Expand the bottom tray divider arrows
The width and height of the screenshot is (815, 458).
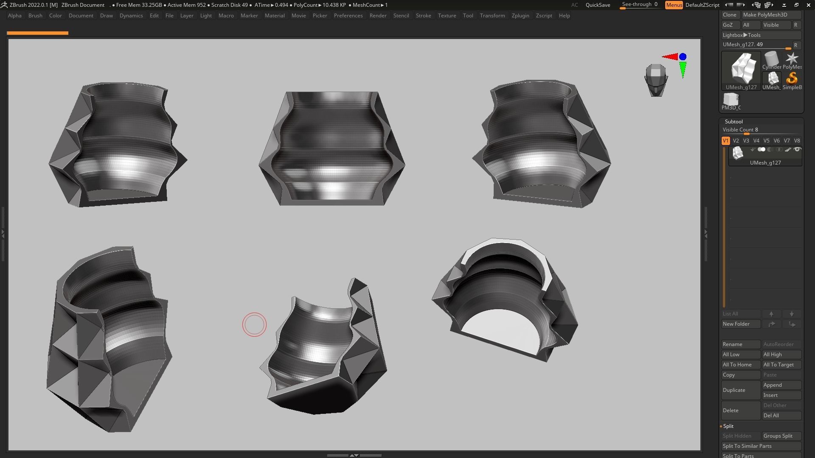click(x=354, y=455)
